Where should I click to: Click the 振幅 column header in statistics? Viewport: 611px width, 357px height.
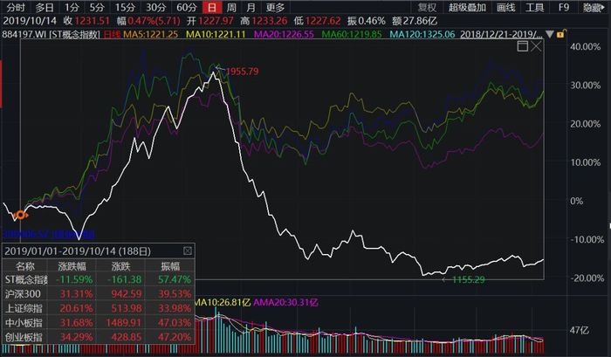(170, 266)
